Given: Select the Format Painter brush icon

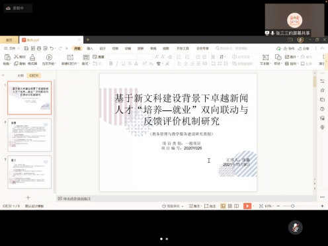Looking at the screenshot, I should click(x=32, y=58).
